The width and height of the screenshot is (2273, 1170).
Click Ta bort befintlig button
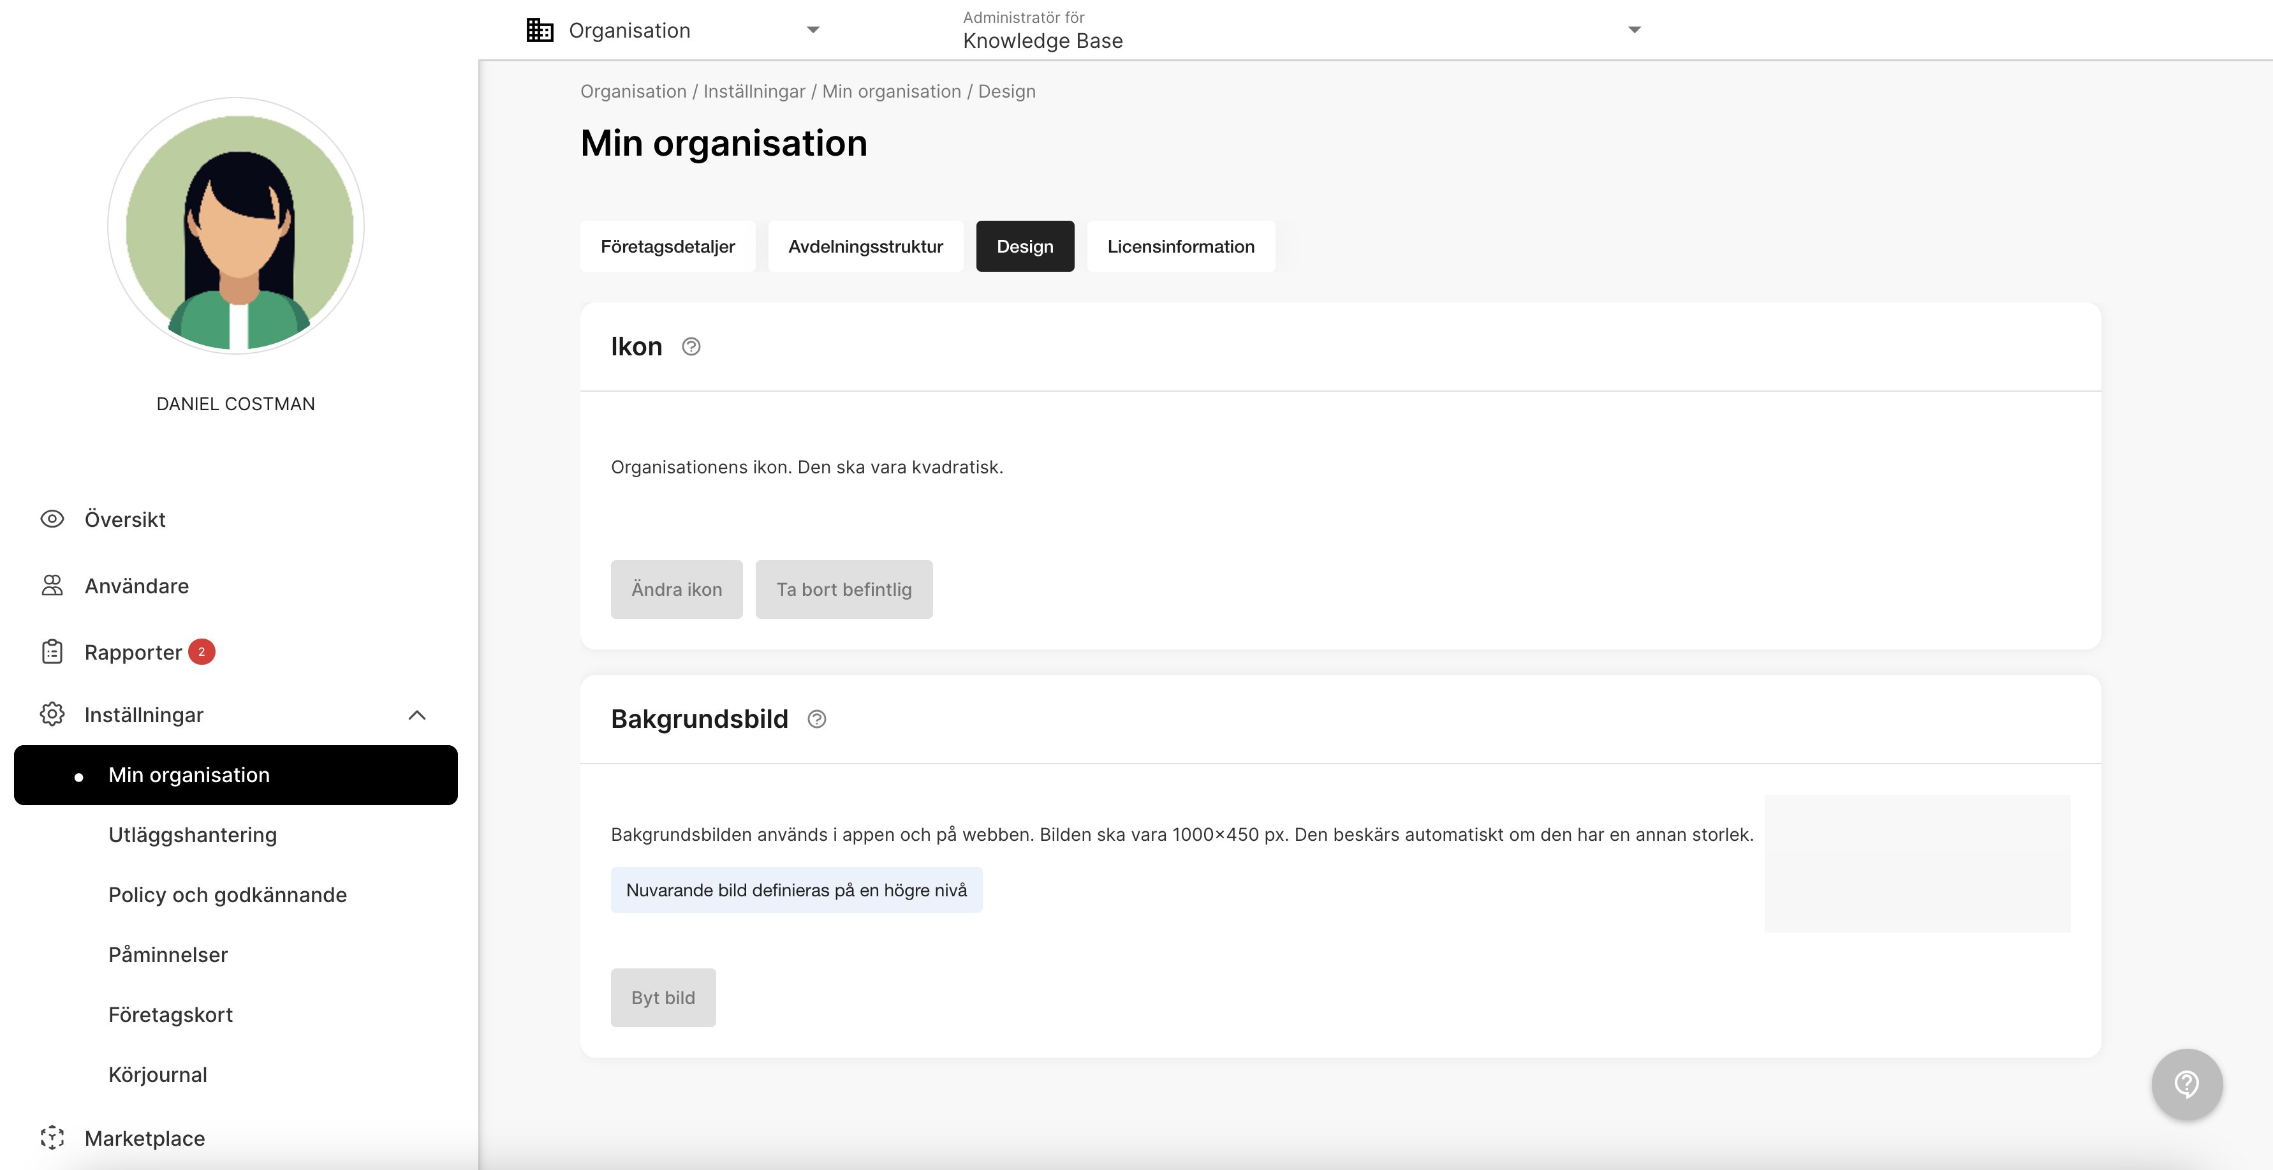844,589
